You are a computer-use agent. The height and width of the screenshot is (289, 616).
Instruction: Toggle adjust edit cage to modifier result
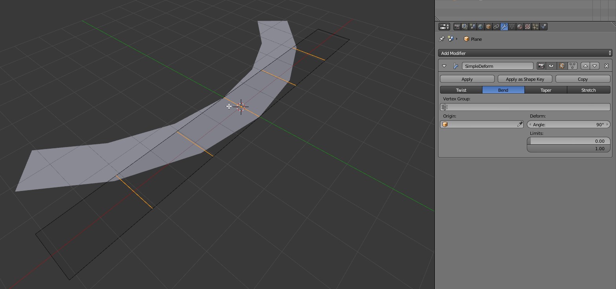pos(572,66)
